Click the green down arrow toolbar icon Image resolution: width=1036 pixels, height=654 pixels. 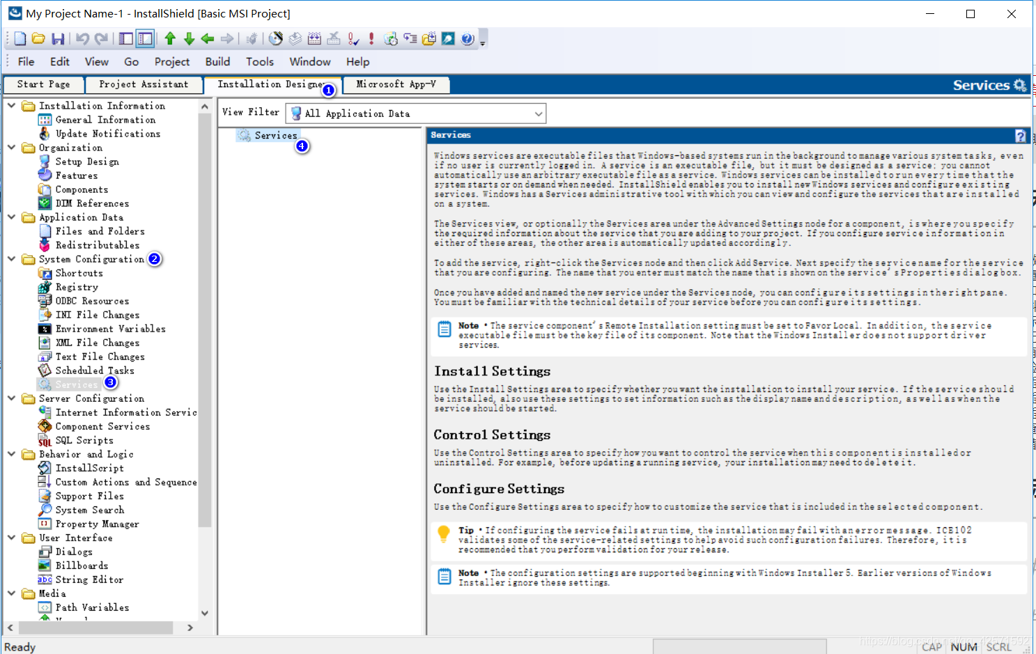189,39
